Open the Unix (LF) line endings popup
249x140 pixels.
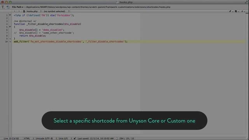[65, 138]
